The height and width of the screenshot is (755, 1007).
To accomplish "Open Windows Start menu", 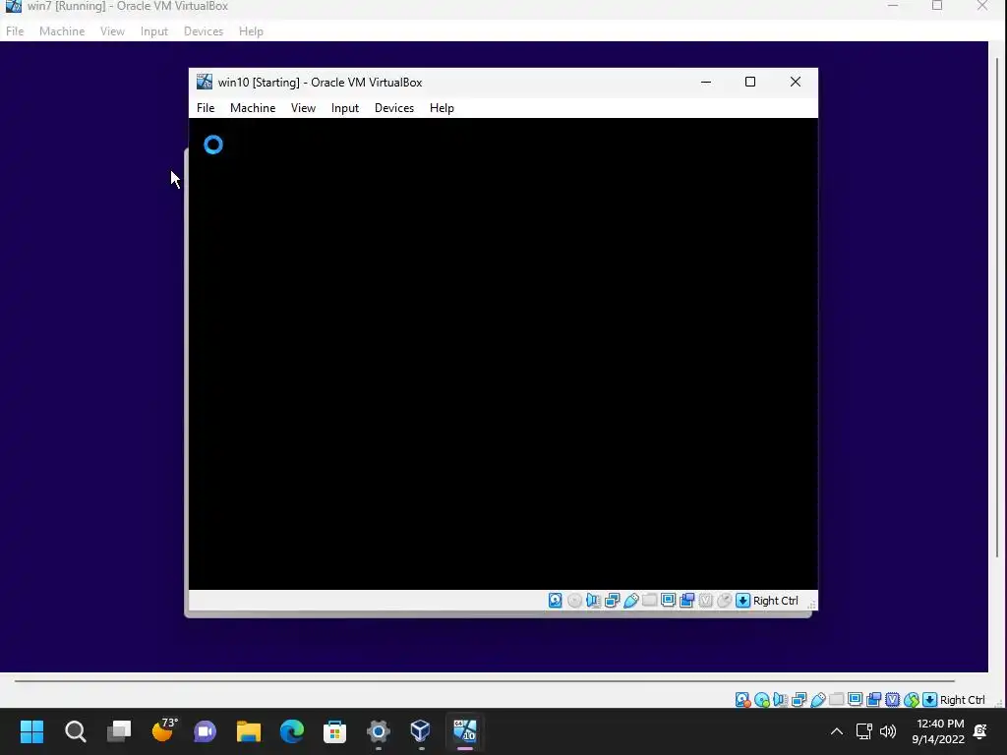I will (x=31, y=731).
